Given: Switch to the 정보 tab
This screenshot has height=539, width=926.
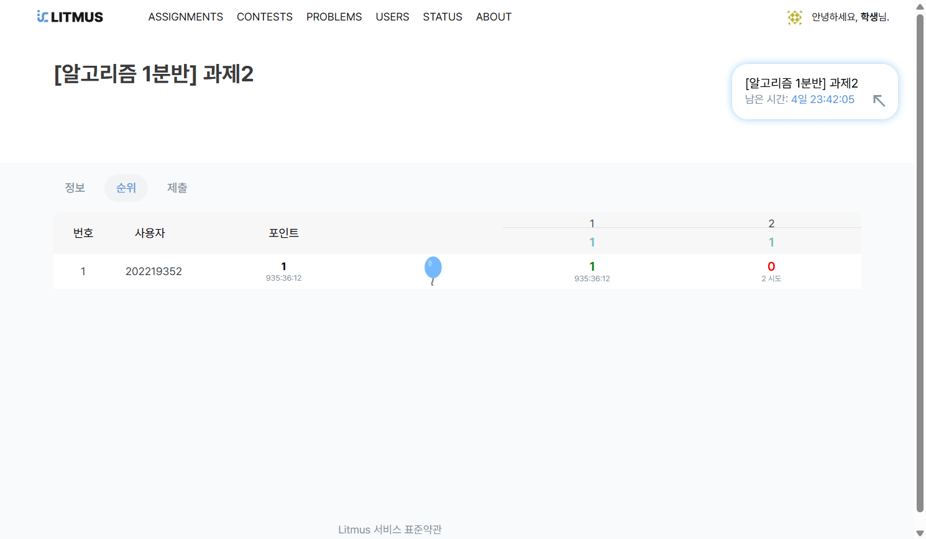Looking at the screenshot, I should [x=75, y=188].
